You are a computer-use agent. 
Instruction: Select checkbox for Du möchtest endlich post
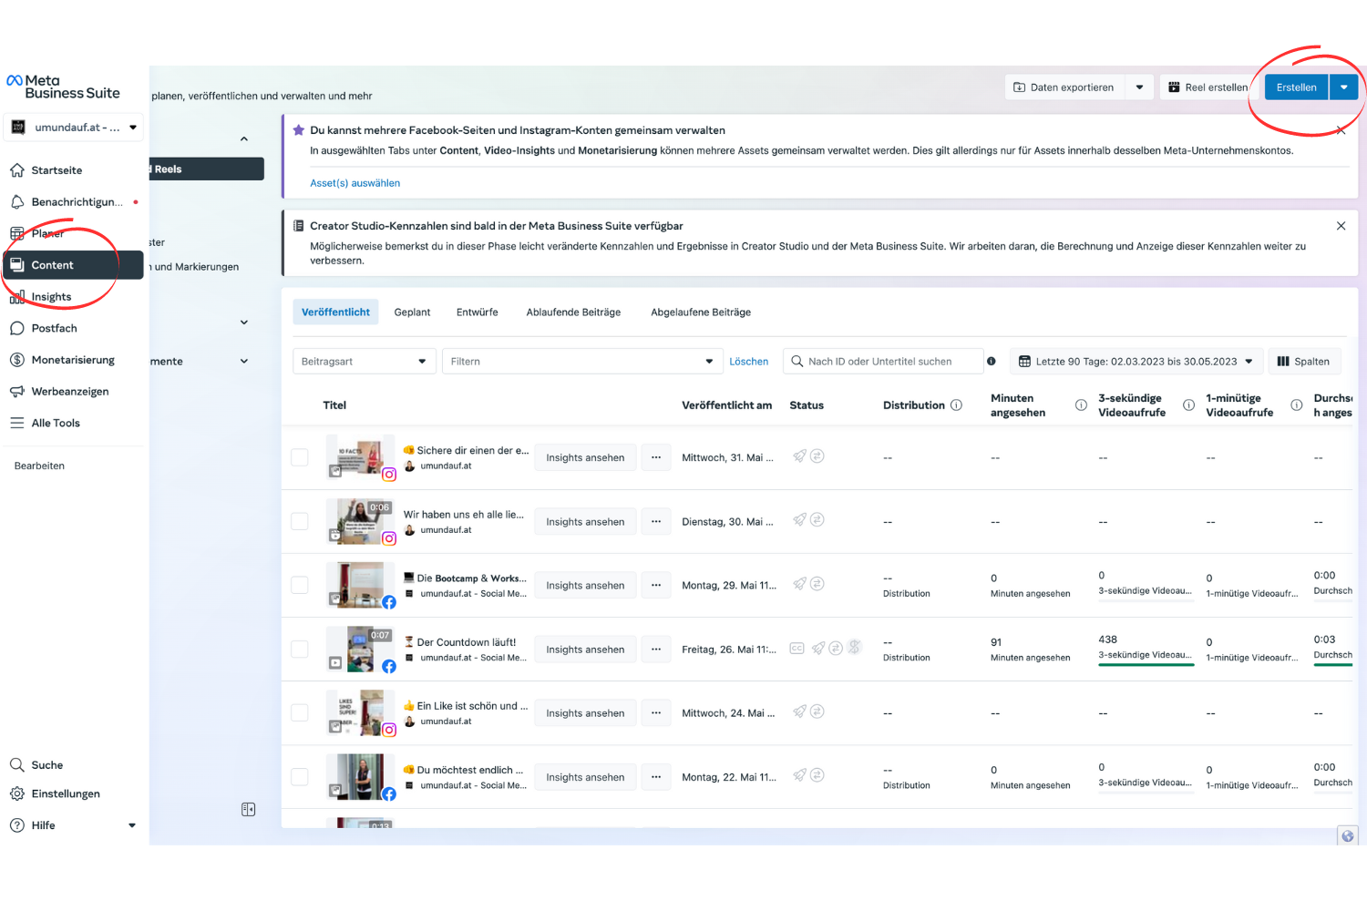pyautogui.click(x=299, y=777)
